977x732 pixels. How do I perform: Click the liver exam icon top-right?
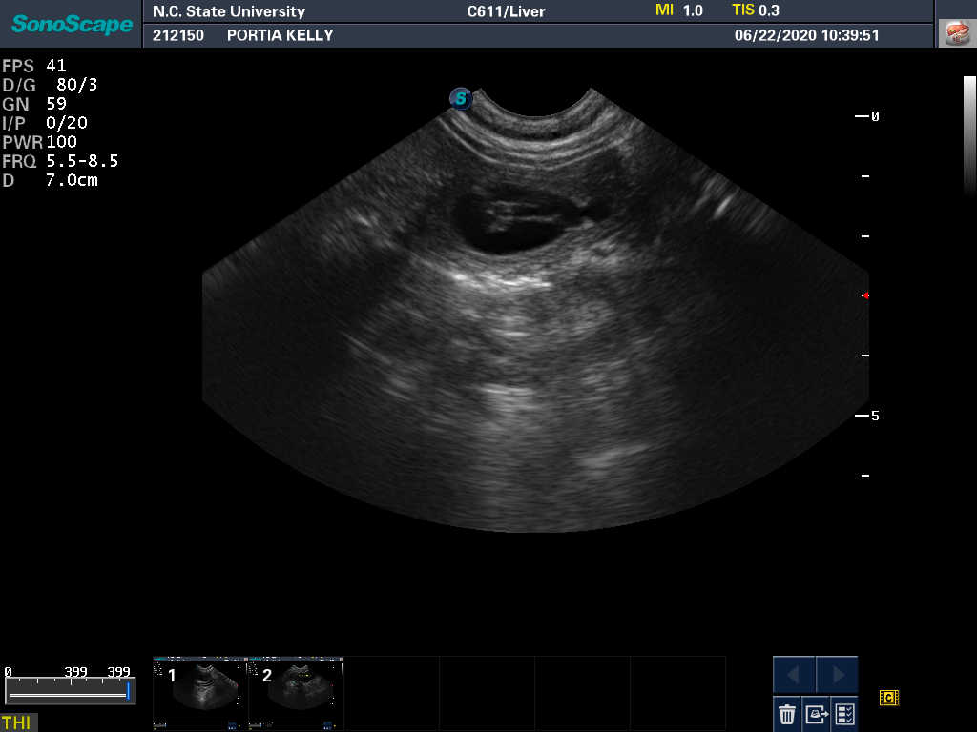[x=955, y=33]
